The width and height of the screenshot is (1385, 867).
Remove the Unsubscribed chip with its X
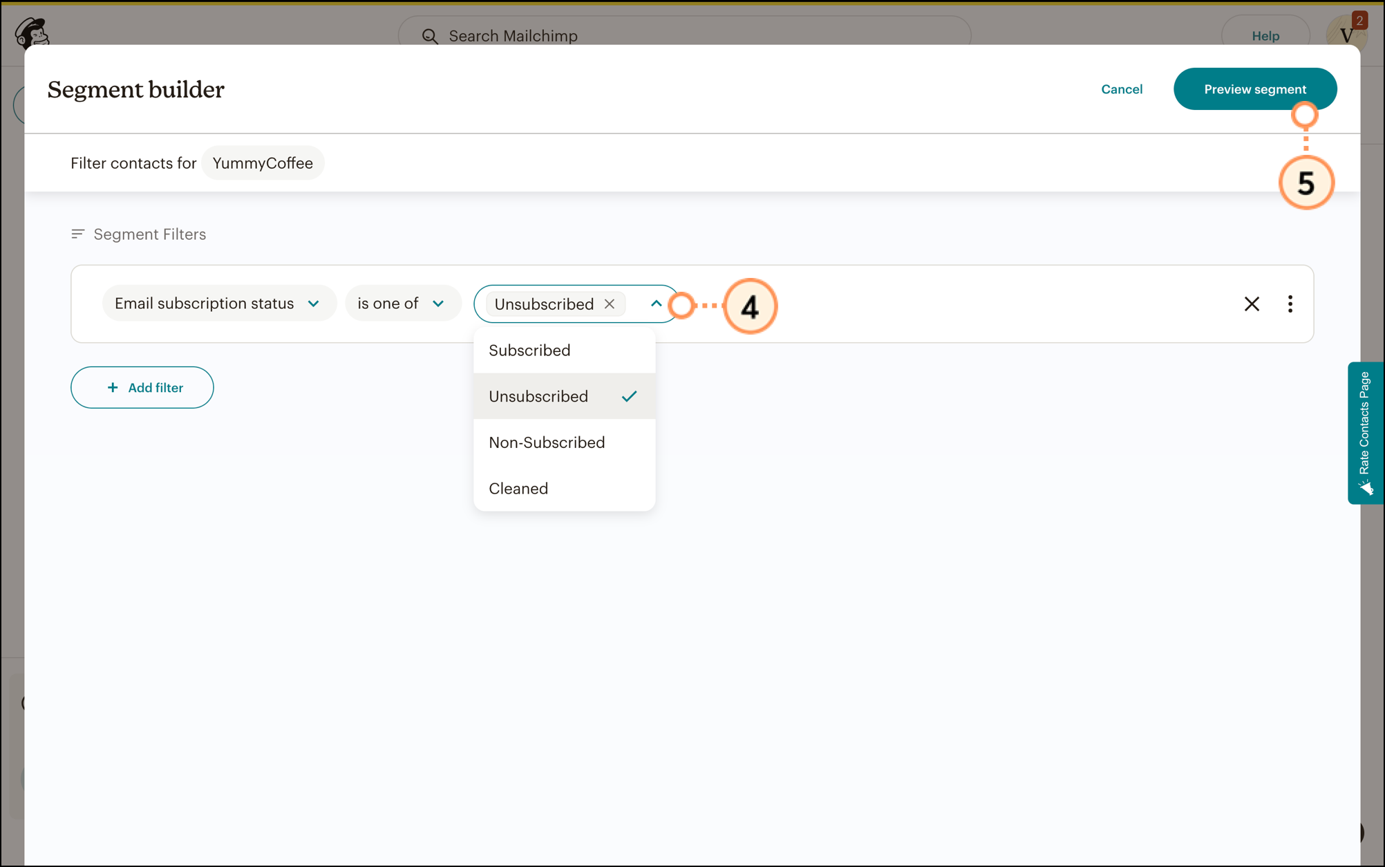tap(610, 304)
